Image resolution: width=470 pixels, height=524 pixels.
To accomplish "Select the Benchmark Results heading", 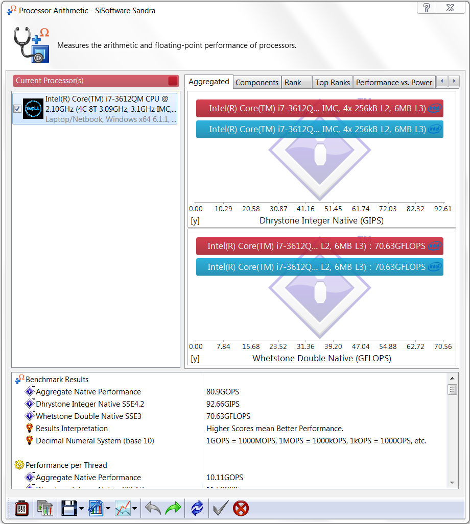I will tap(57, 379).
